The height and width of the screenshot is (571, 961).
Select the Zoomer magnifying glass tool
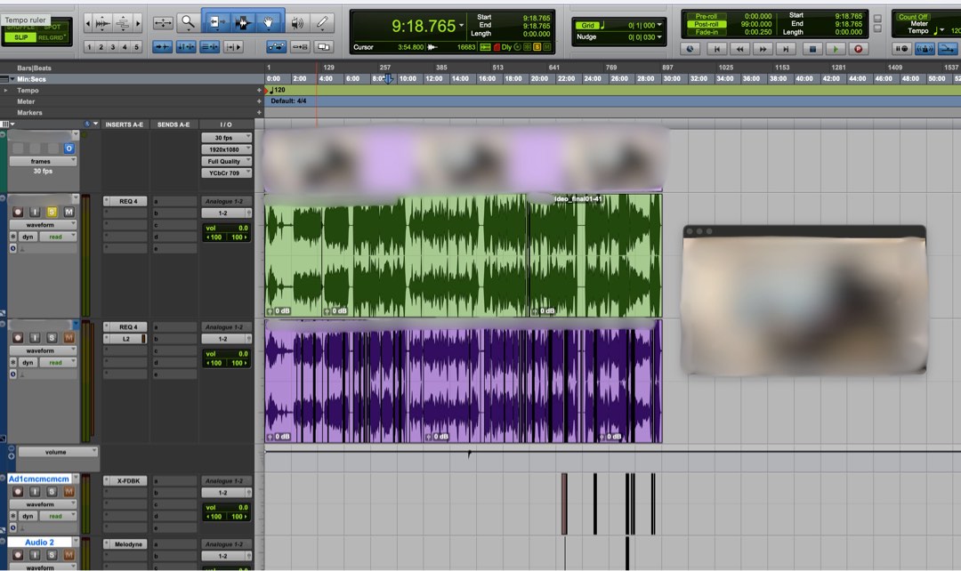click(x=188, y=23)
